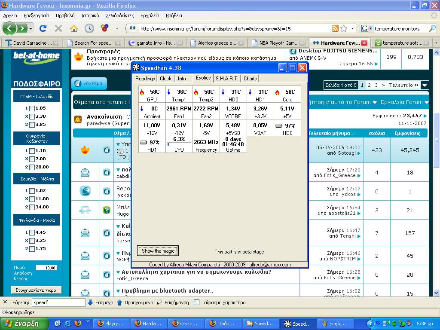Click GPU flame temperature icon in SpeedFan
This screenshot has width=440, height=330.
pyautogui.click(x=142, y=92)
